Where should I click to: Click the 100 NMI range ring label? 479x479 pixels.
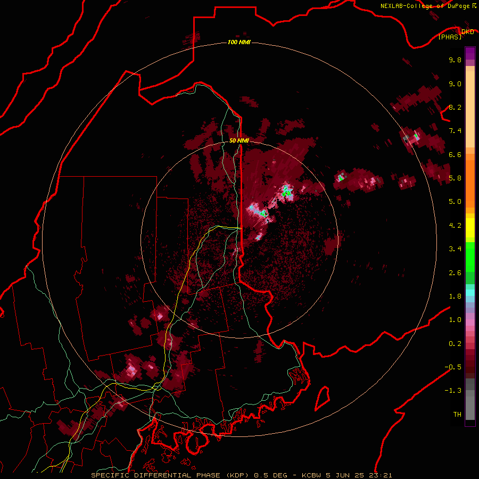coord(239,42)
